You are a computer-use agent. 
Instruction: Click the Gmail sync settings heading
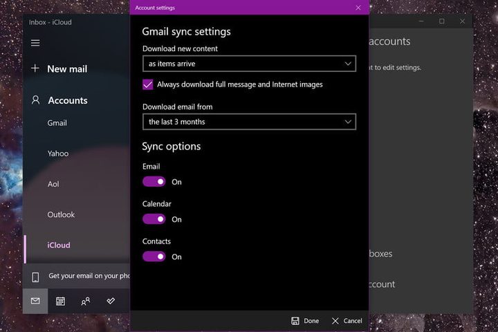187,32
